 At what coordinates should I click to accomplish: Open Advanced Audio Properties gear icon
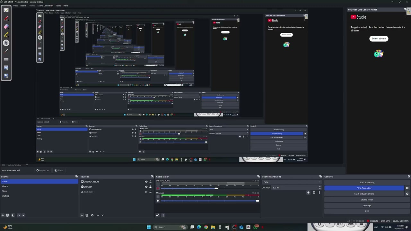point(157,215)
